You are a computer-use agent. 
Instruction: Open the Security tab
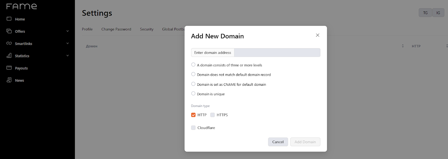(147, 29)
